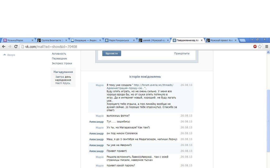This screenshot has height=168, width=270.
Task: Close the yammik tab
Action: click(x=168, y=40)
